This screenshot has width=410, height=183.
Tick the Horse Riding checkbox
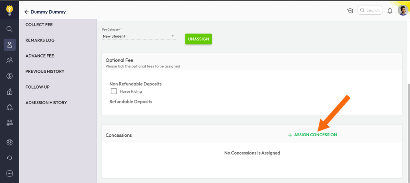(x=114, y=91)
